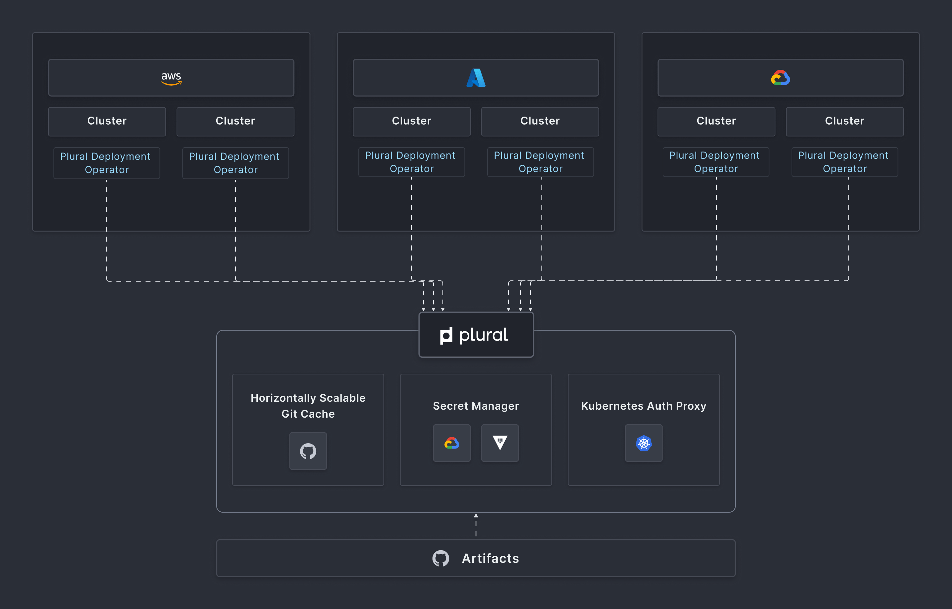Click the Kubernetes Auth Proxy heading
The image size is (952, 609).
coord(643,406)
